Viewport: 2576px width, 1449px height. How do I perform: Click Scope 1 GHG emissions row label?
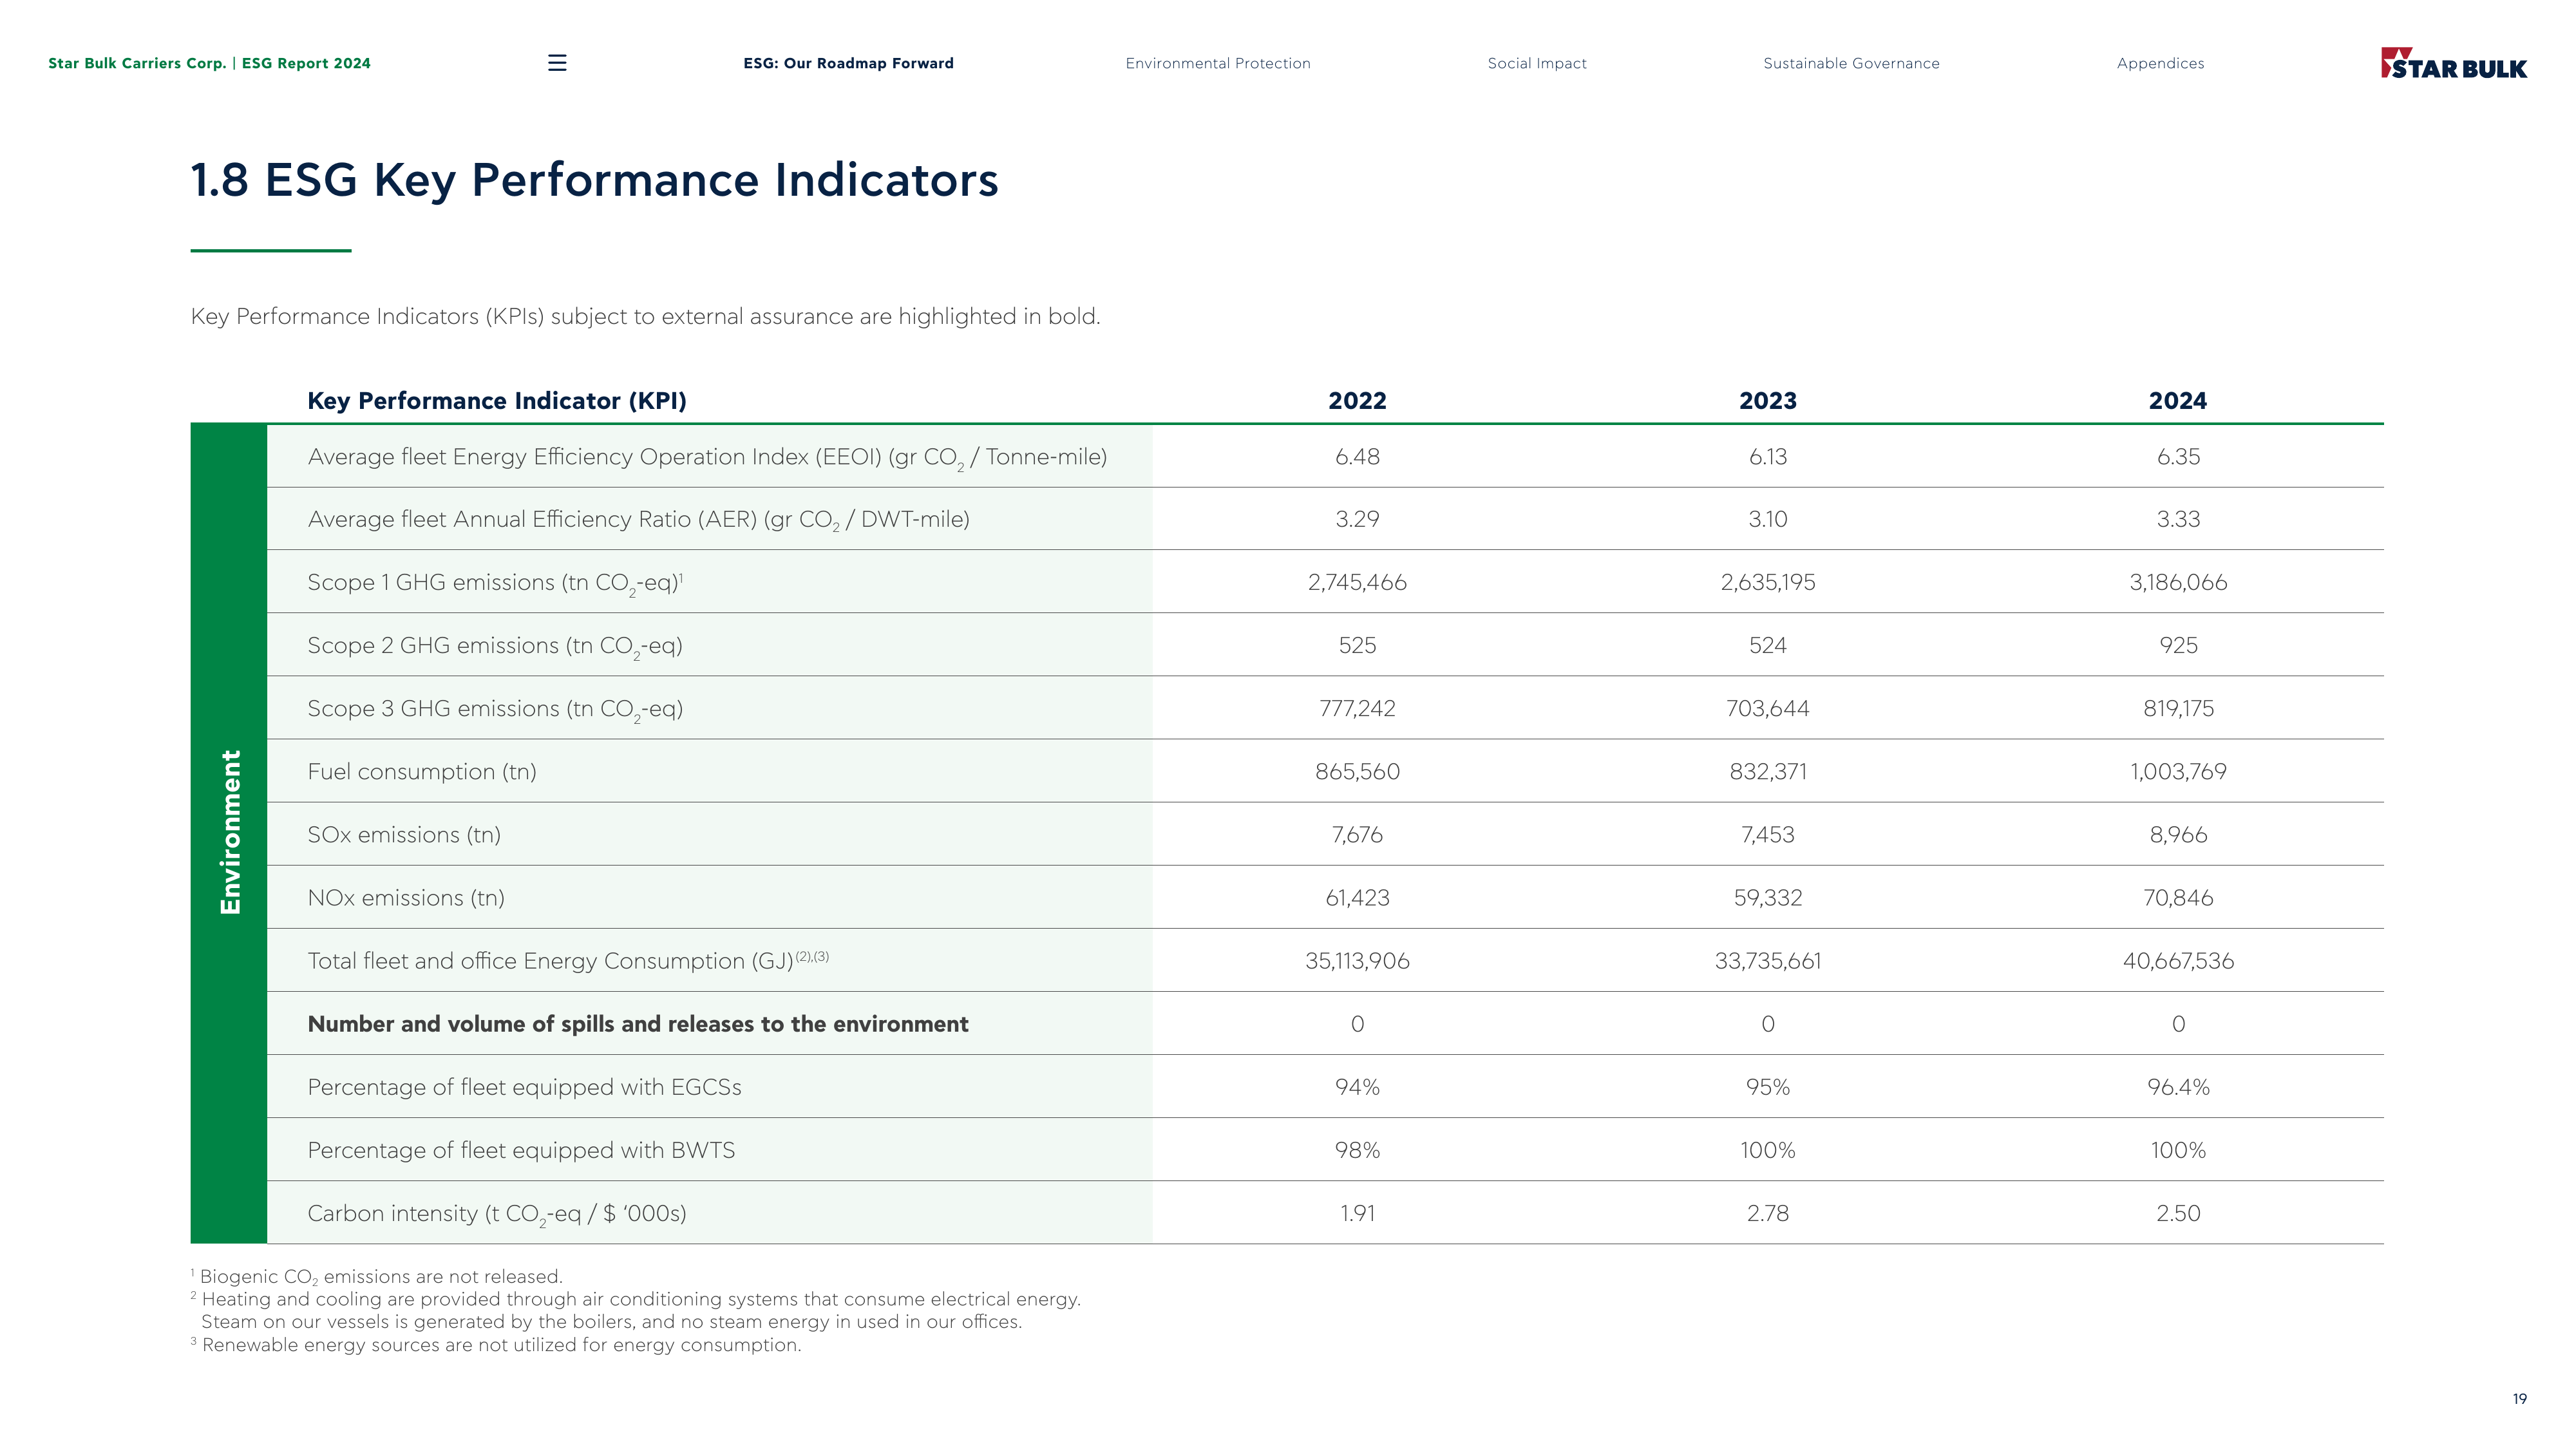[x=495, y=583]
